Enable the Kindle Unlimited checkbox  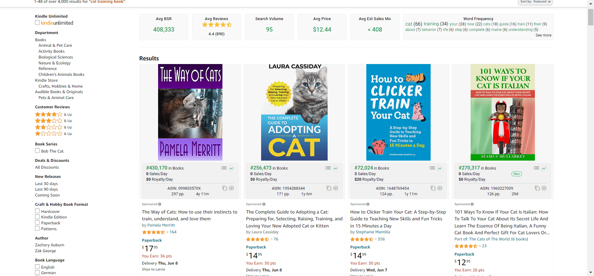(x=37, y=23)
